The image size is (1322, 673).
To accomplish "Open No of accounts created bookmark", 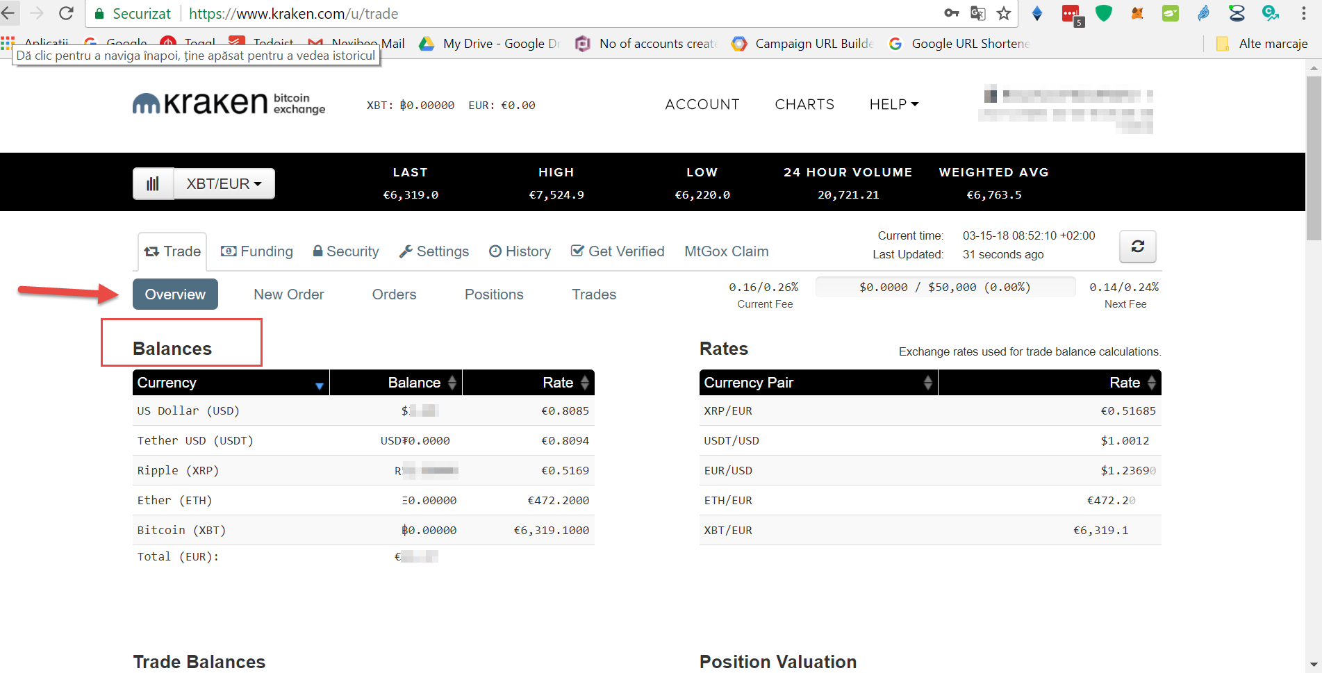I will tap(646, 44).
